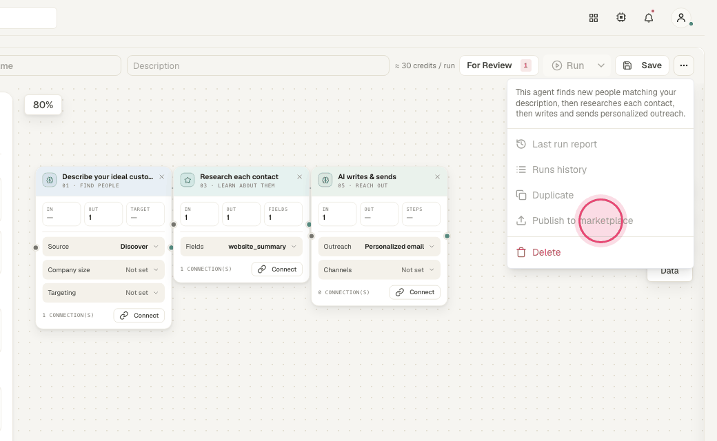Select Last run report menu item
This screenshot has width=717, height=441.
coord(600,144)
